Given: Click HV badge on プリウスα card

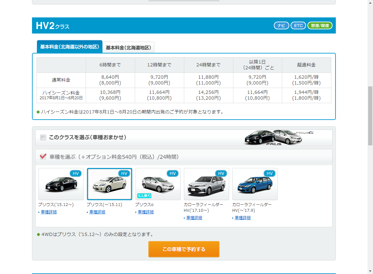Looking at the screenshot, I should pyautogui.click(x=173, y=173).
